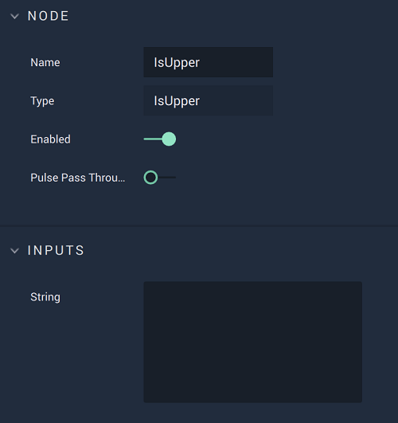Collapse the INPUTS section chevron
Screen dimensions: 398x423
click(14, 251)
